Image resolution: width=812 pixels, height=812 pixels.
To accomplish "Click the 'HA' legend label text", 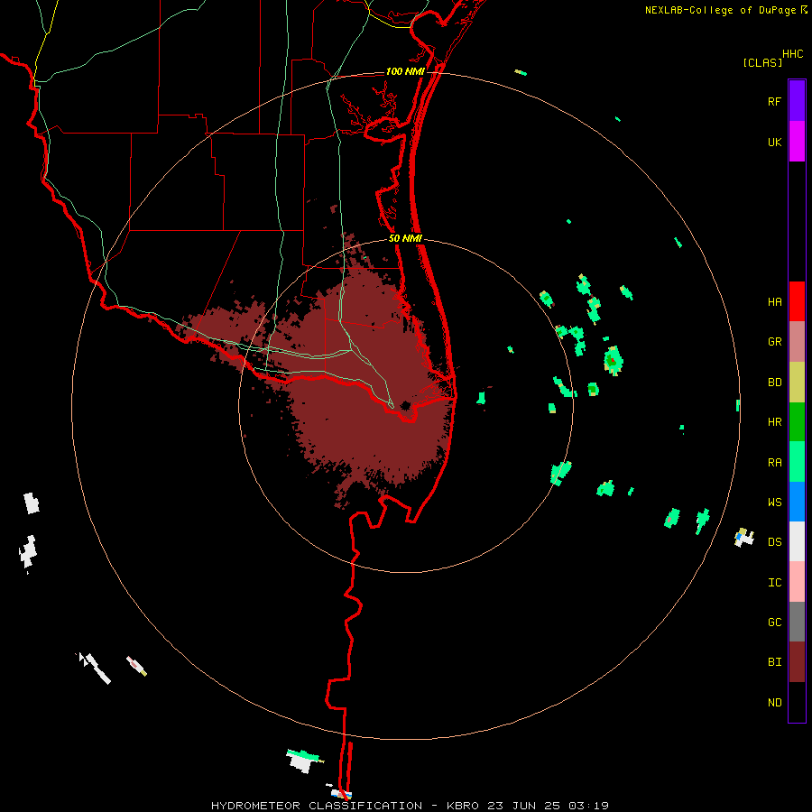I will coord(774,301).
